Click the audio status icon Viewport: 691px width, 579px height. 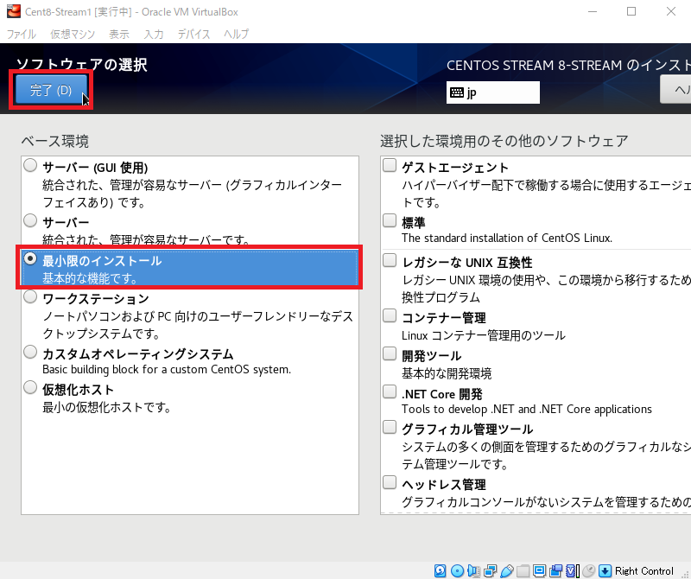point(473,570)
